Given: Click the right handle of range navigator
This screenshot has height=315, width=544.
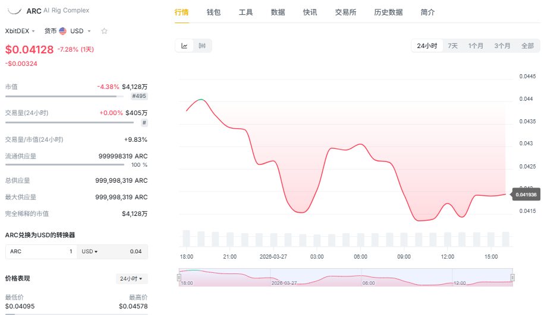Looking at the screenshot, I should [x=512, y=277].
